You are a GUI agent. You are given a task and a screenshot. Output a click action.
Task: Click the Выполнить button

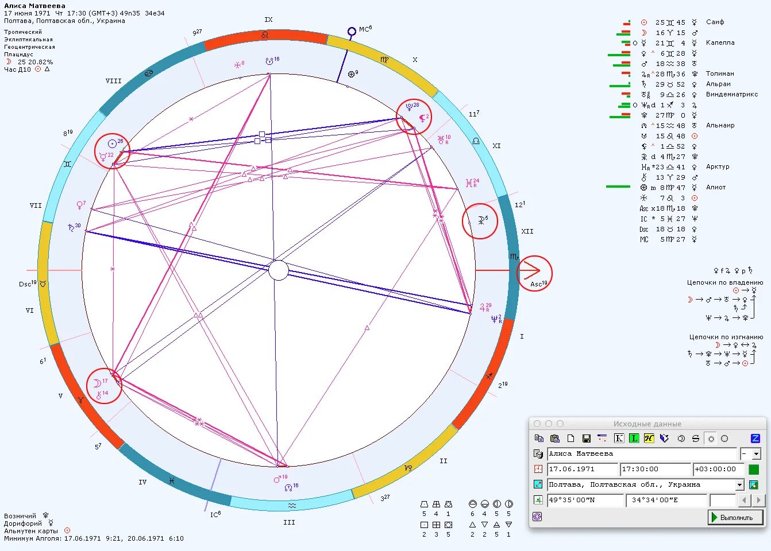735,517
